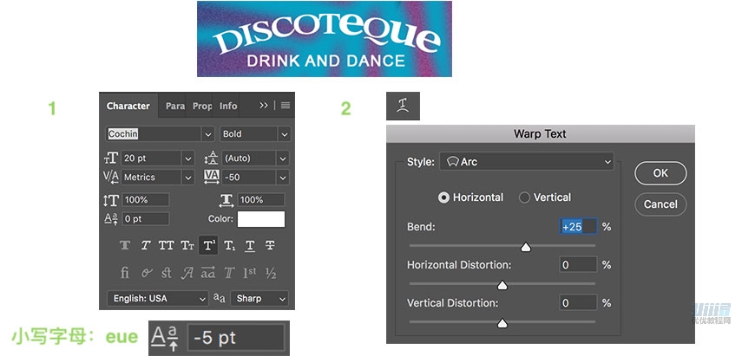755x356 pixels.
Task: Click the Create Warped Text icon
Action: point(403,106)
